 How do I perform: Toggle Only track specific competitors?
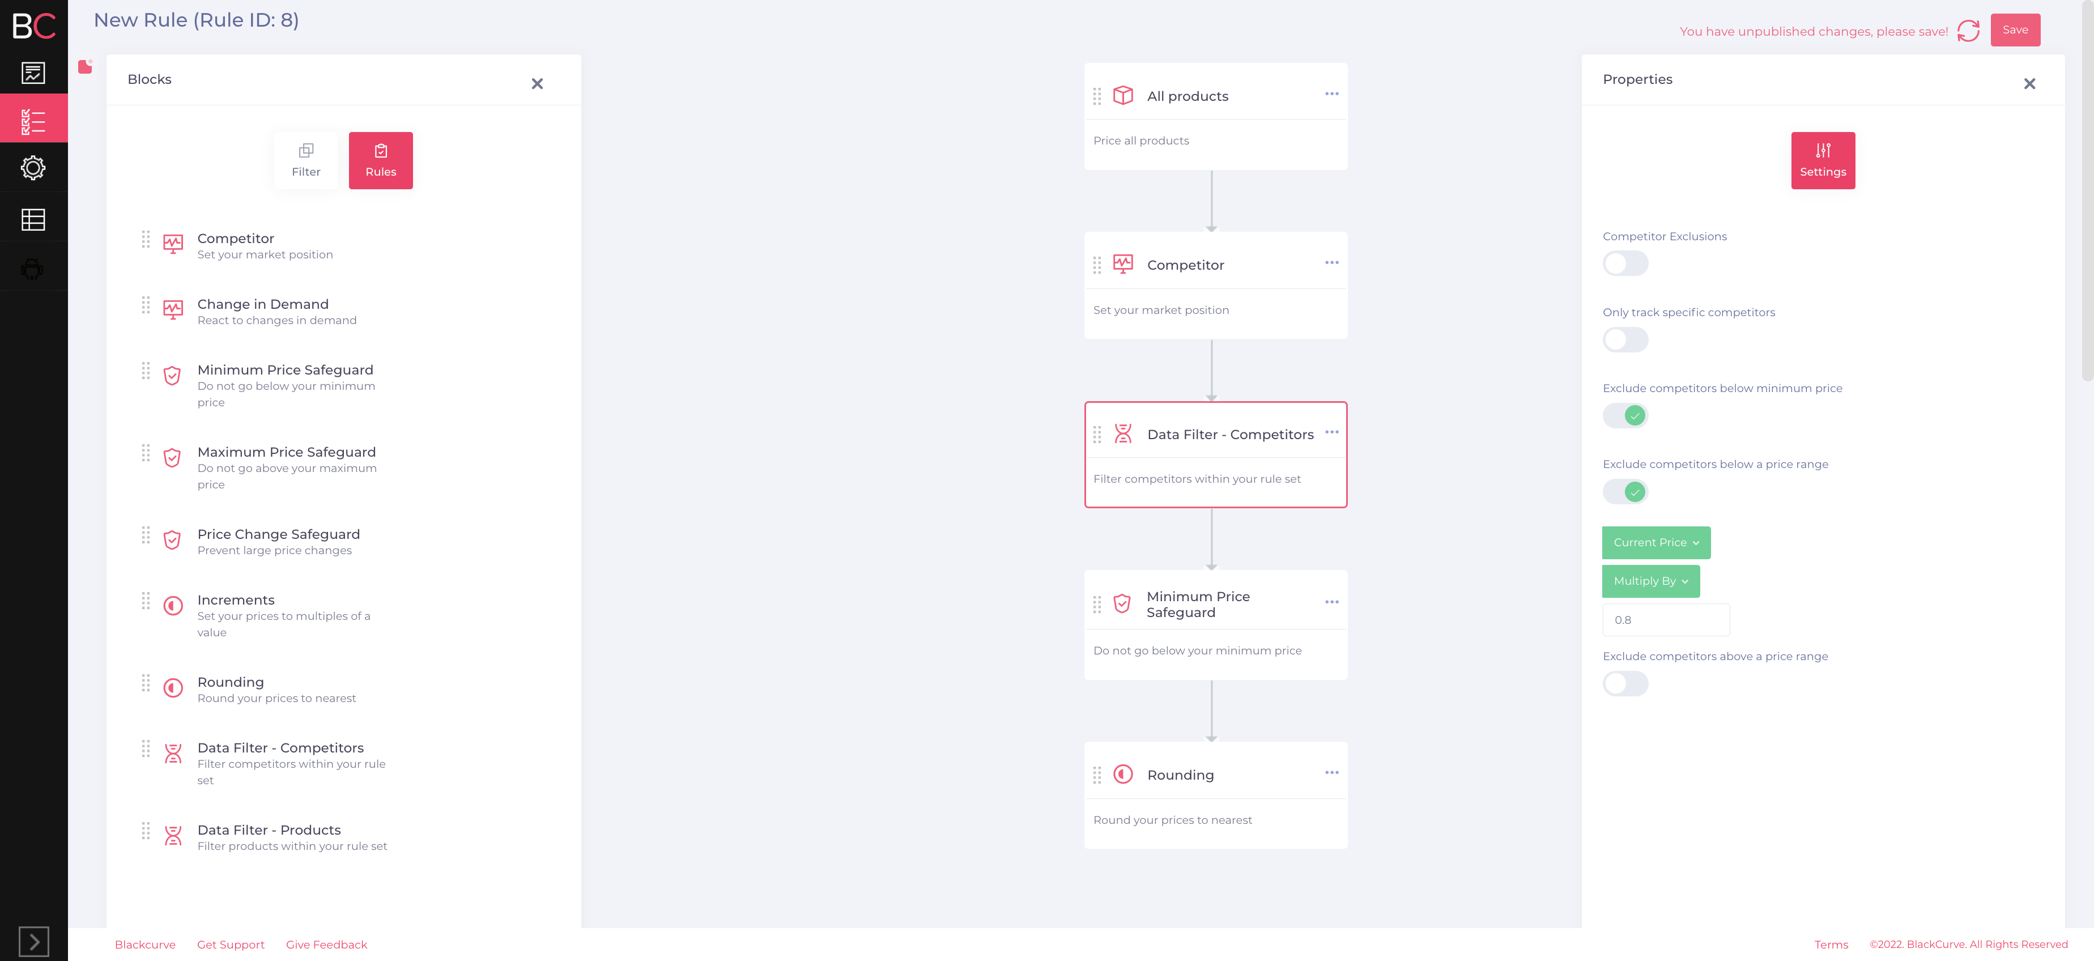[1625, 340]
